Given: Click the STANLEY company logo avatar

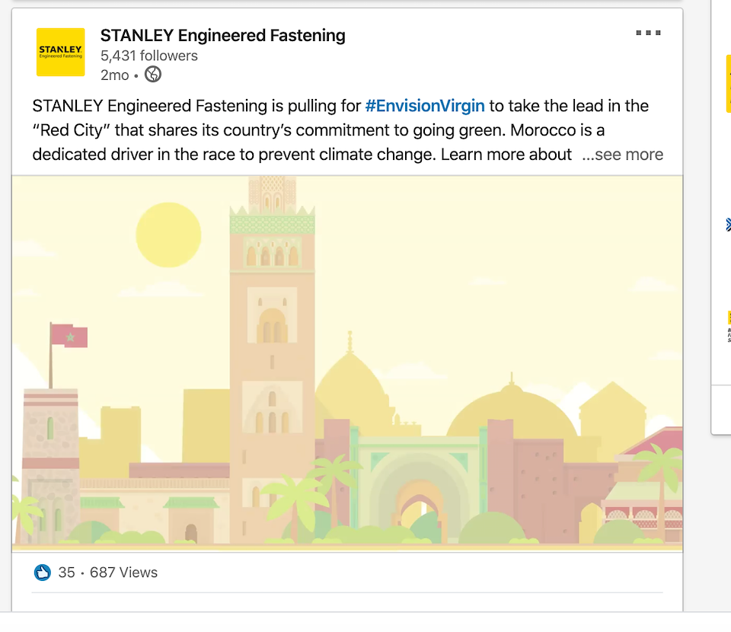Looking at the screenshot, I should click(x=60, y=52).
